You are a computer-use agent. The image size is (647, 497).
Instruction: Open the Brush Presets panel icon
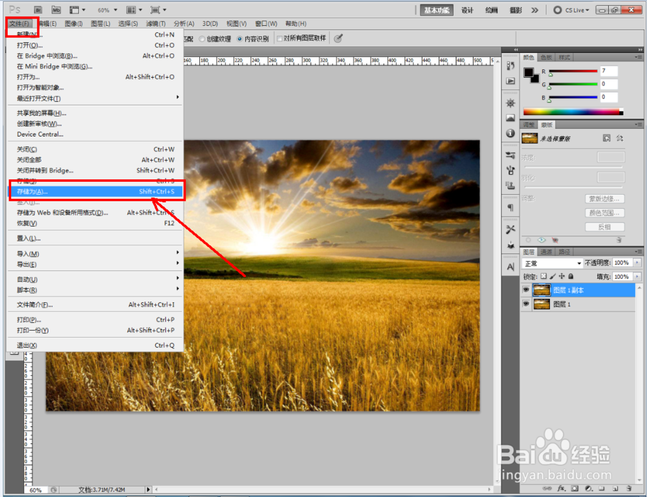[x=510, y=155]
